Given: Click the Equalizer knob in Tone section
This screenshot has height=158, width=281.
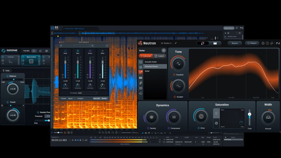Looking at the screenshot, I should pyautogui.click(x=178, y=63).
